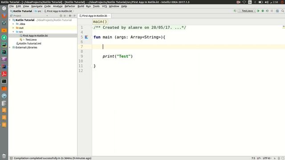Image resolution: width=285 pixels, height=160 pixels.
Task: Click Scroll from Source icon in Project panel
Action: pos(61,16)
